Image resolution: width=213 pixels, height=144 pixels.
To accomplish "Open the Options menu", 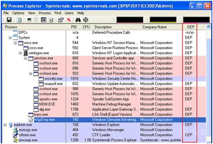I will point(18,13).
